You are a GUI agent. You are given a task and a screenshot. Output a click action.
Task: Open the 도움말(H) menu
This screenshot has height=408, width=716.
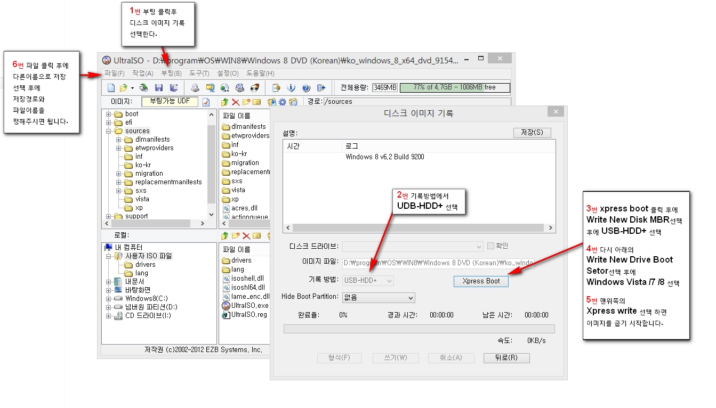(x=260, y=73)
